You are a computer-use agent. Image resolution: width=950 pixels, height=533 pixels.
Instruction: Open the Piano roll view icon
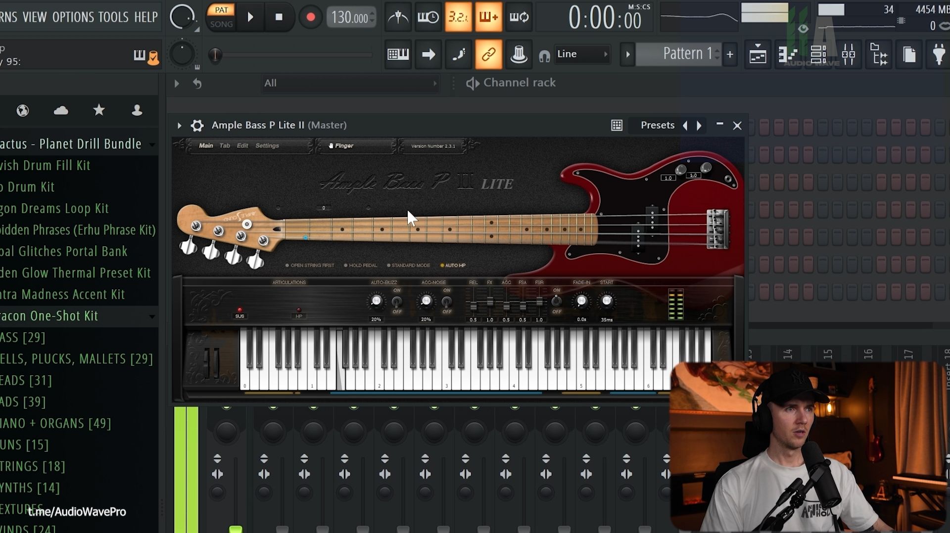point(788,54)
